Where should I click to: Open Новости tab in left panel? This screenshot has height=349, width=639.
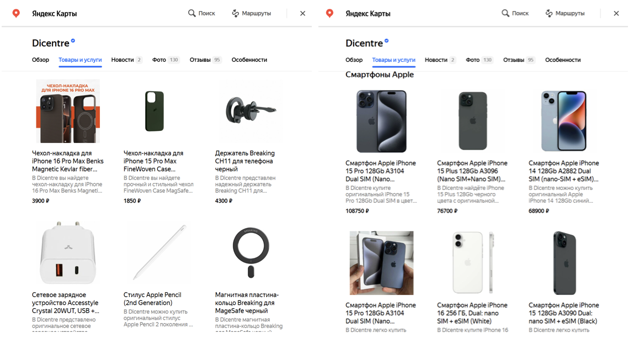122,60
